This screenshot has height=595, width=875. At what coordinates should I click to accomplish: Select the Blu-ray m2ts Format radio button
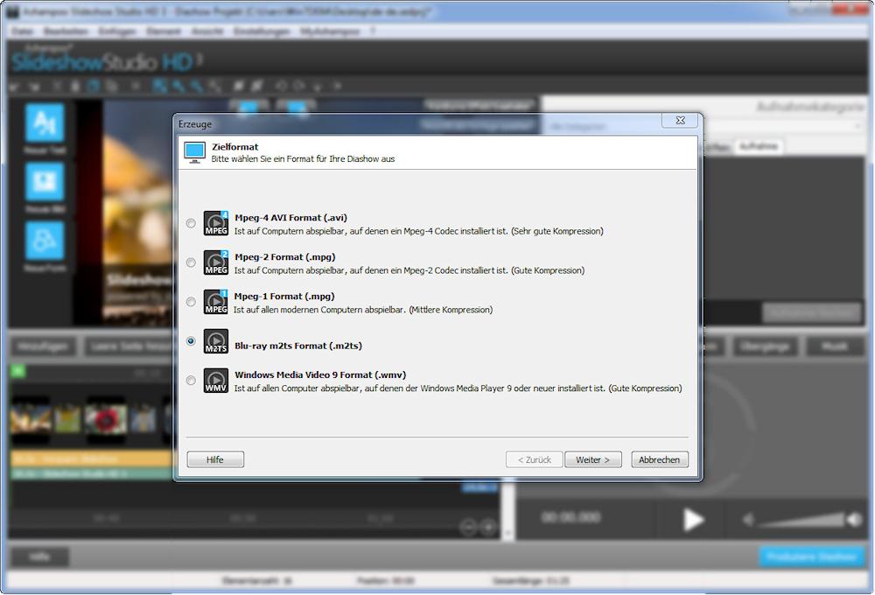coord(191,341)
